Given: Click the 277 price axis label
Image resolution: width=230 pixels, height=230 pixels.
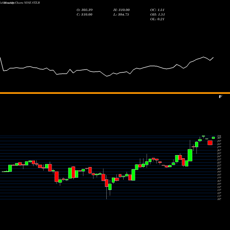Looking at the screenshot, I should point(219,147).
